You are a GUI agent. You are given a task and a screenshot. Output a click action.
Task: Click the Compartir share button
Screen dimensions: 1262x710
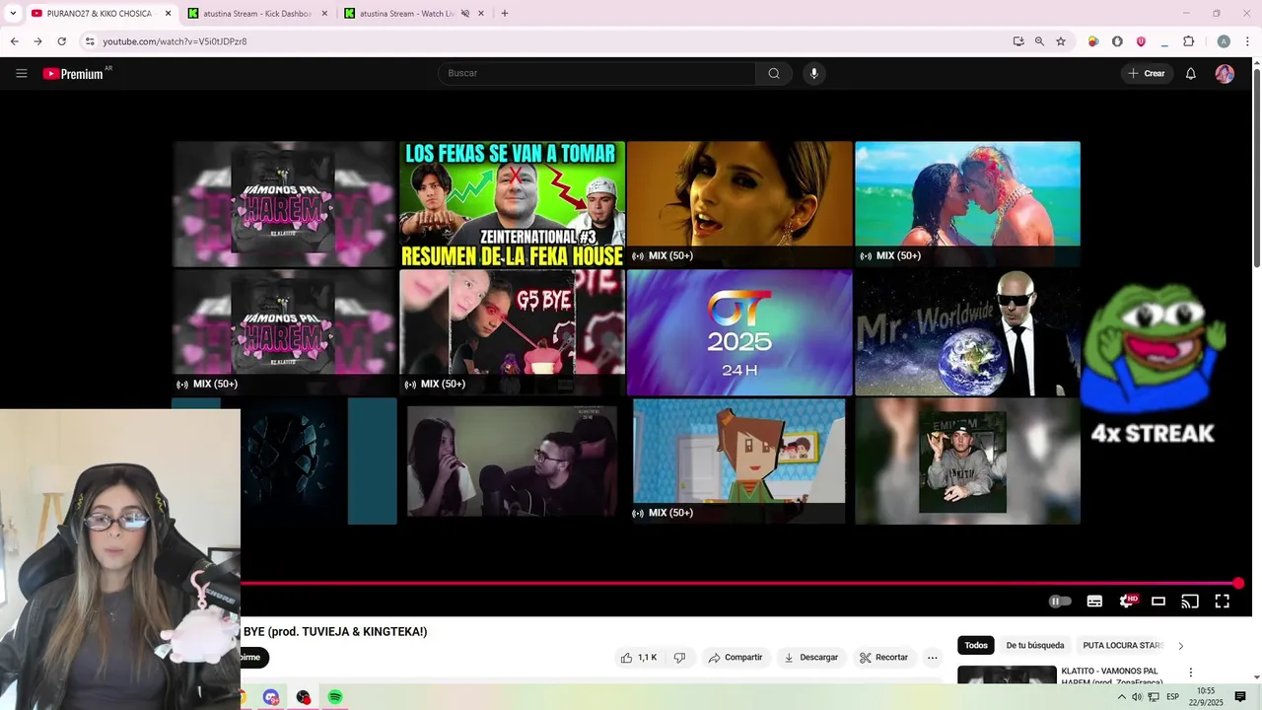click(735, 657)
